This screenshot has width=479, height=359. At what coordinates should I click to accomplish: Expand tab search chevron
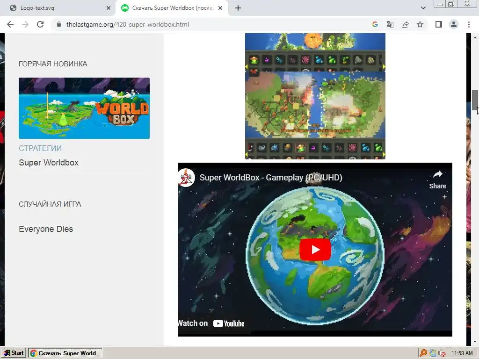423,8
